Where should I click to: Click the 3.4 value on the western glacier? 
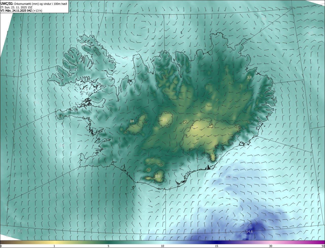(x=132, y=121)
